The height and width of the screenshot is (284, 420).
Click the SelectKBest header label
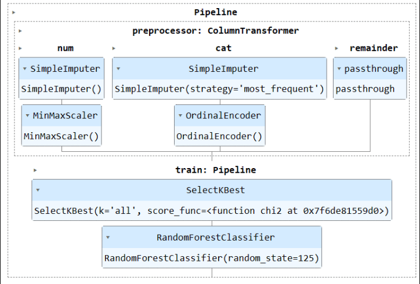pos(215,190)
